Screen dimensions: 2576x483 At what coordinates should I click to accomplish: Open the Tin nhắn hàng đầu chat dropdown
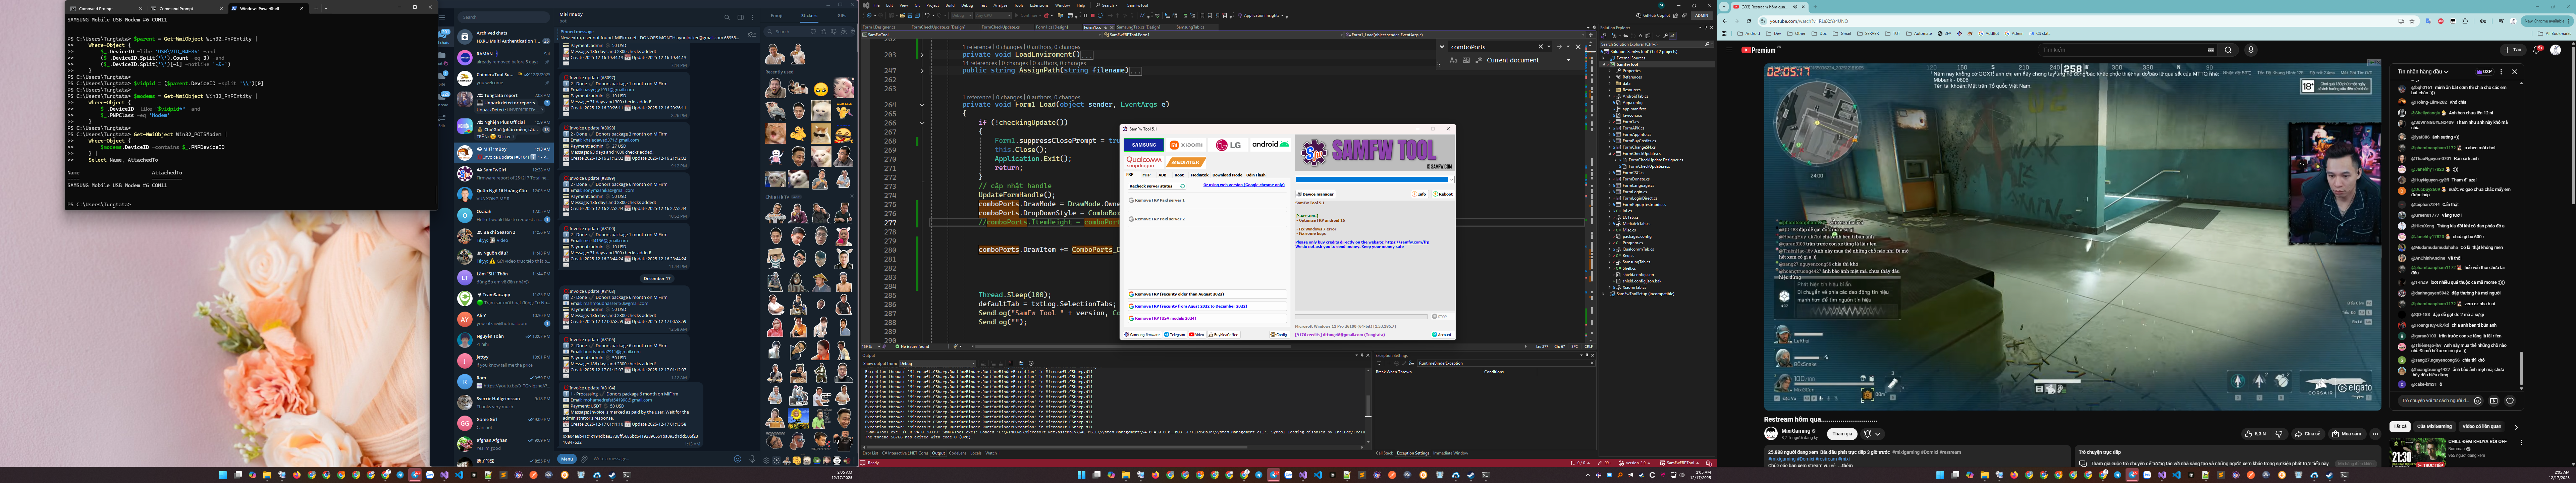[x=2423, y=72]
